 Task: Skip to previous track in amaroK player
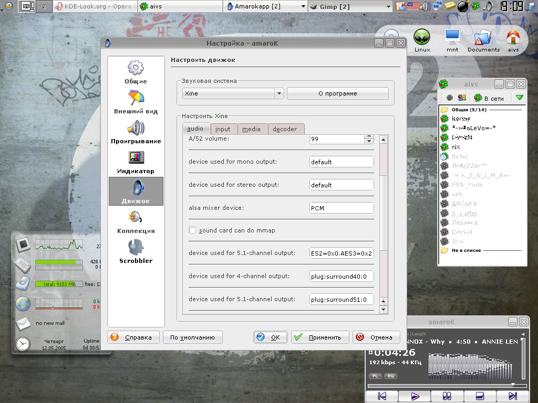382,396
